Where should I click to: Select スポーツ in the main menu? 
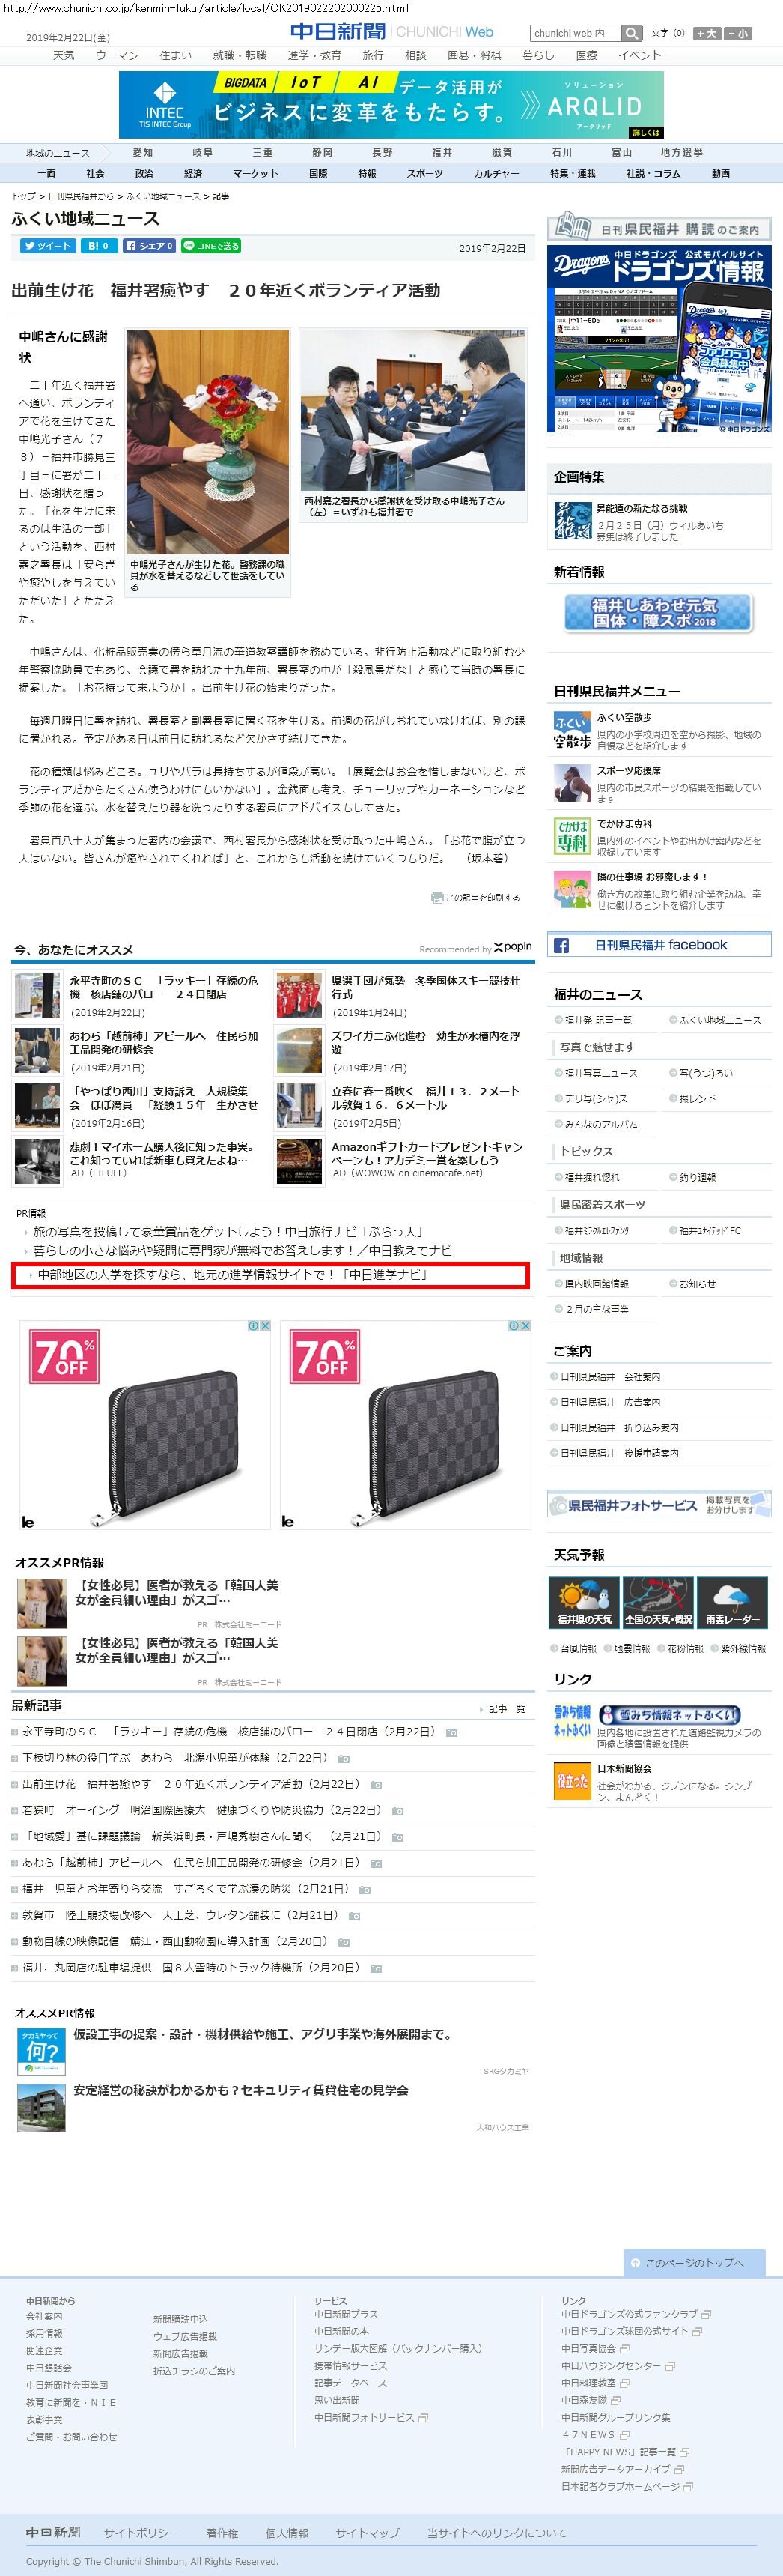tap(424, 173)
